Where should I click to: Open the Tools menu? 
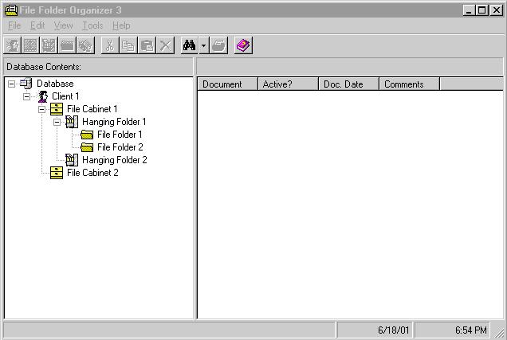click(92, 25)
